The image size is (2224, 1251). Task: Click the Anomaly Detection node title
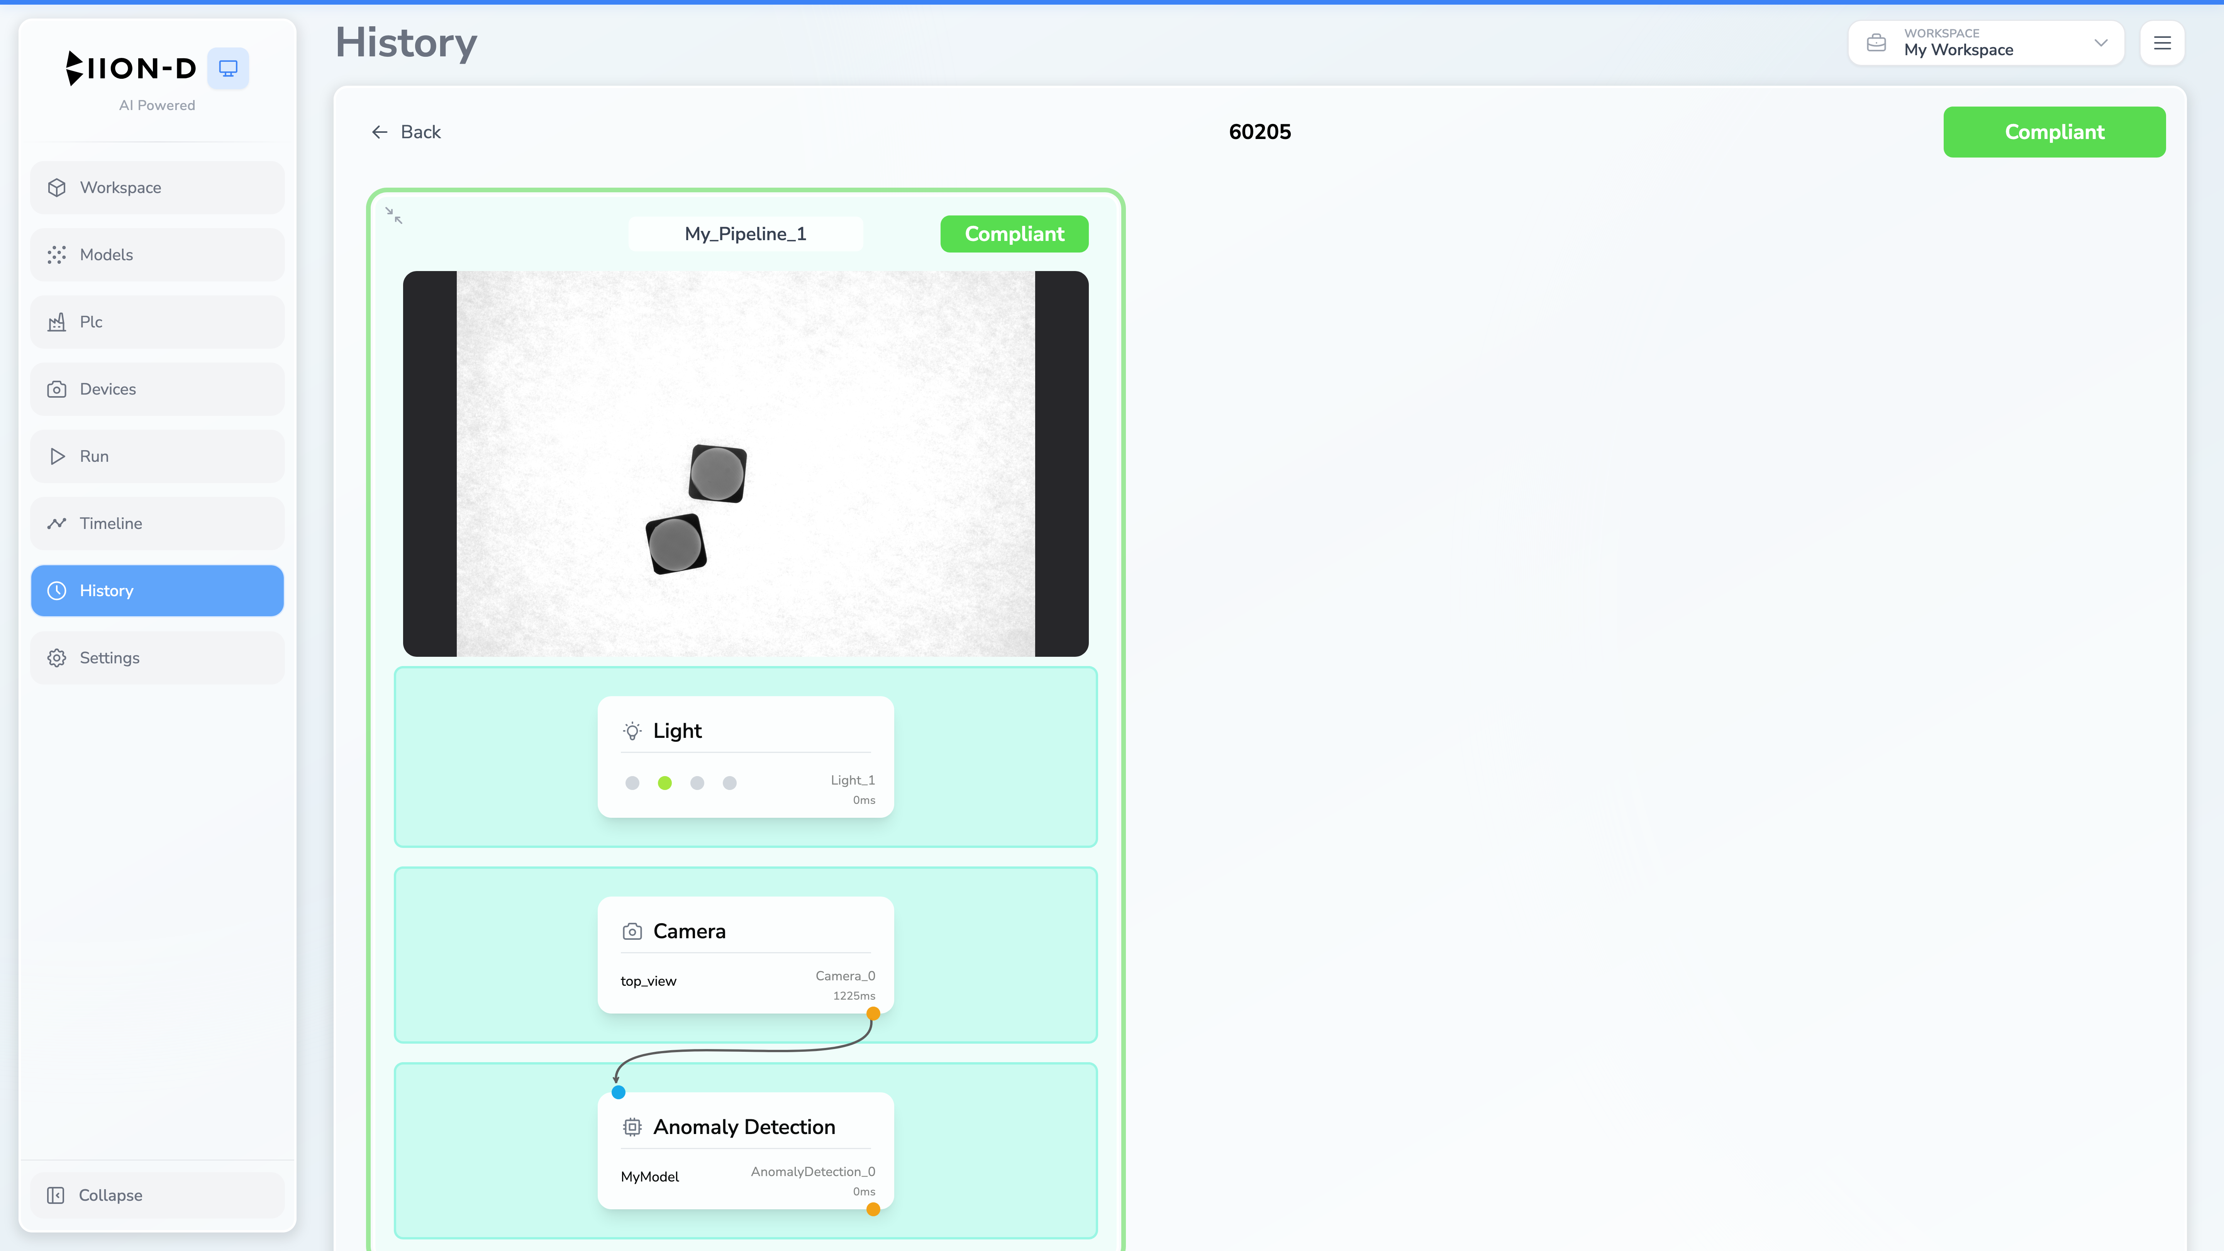point(744,1127)
